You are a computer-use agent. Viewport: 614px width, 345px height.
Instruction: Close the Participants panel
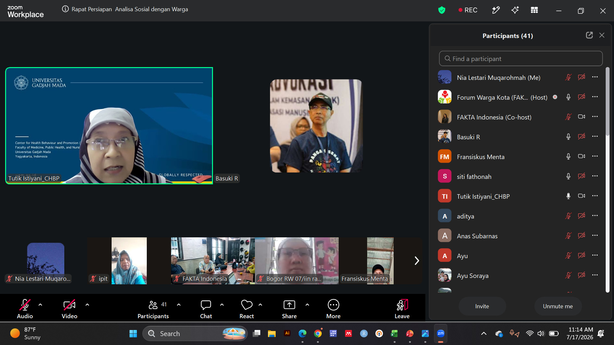(x=602, y=35)
